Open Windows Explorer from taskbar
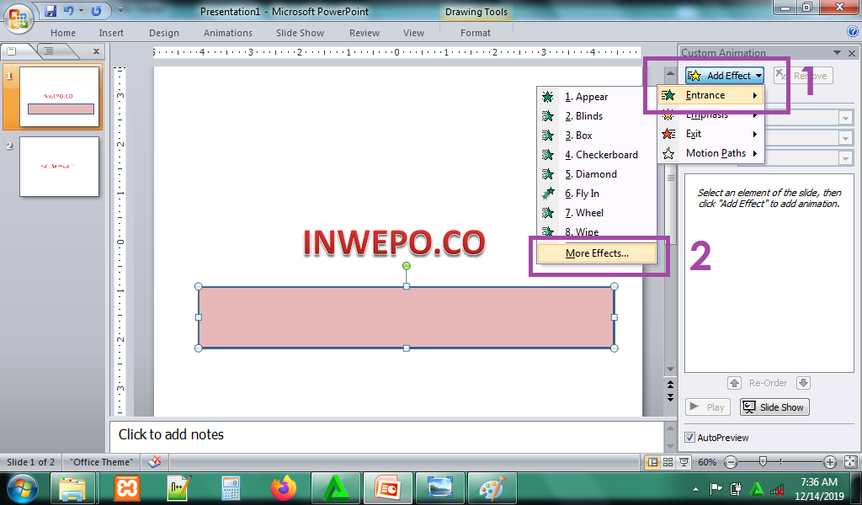The width and height of the screenshot is (862, 505). [x=73, y=488]
